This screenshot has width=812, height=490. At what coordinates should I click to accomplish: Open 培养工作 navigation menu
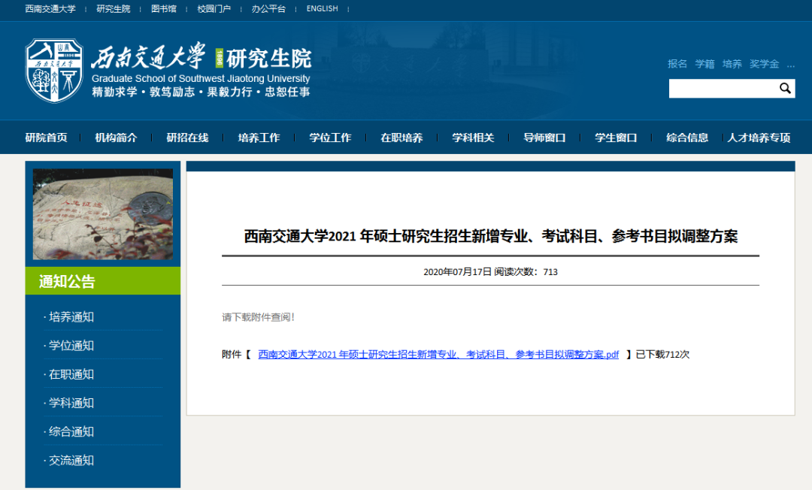click(259, 138)
